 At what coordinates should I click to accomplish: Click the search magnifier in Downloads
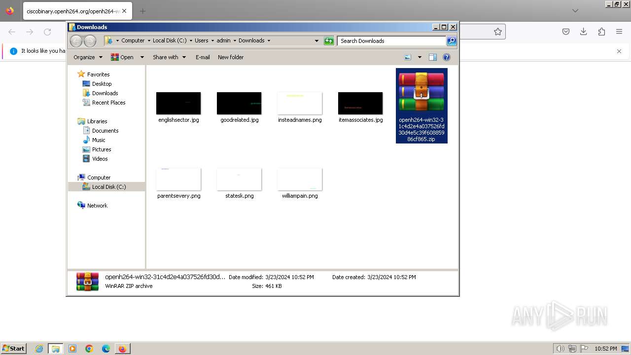452,41
